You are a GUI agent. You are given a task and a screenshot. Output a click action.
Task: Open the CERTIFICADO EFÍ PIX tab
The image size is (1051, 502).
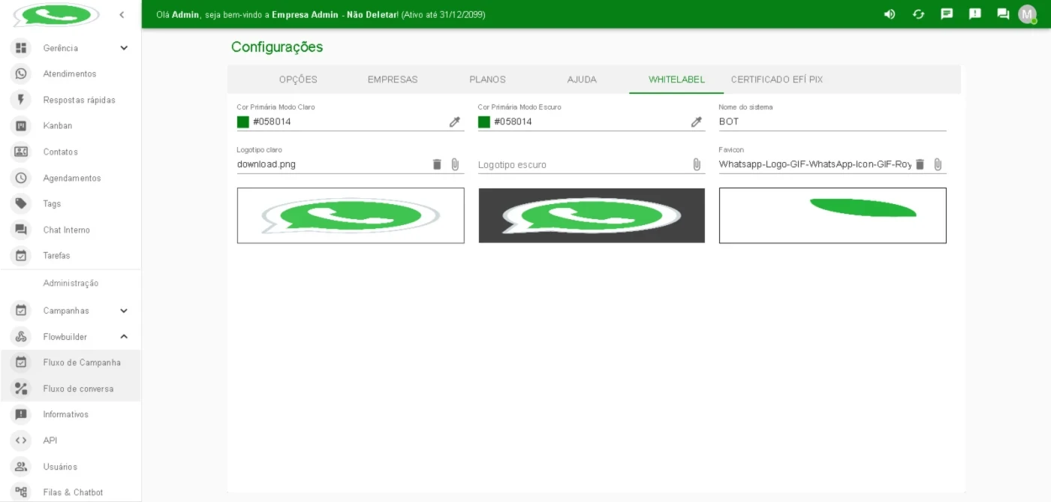click(x=777, y=80)
